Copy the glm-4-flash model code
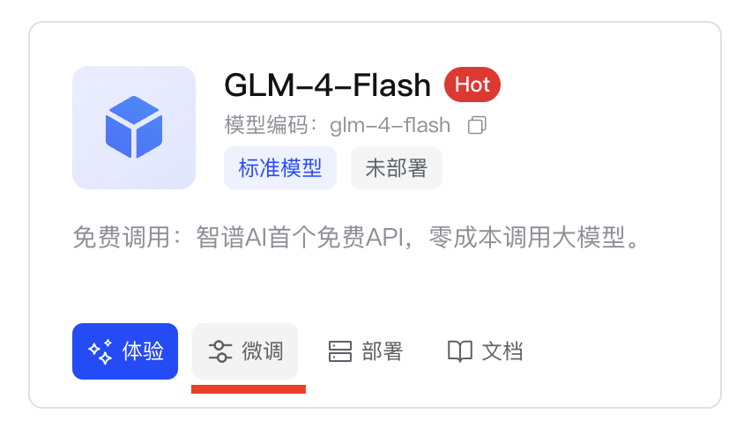The width and height of the screenshot is (751, 428). (477, 125)
